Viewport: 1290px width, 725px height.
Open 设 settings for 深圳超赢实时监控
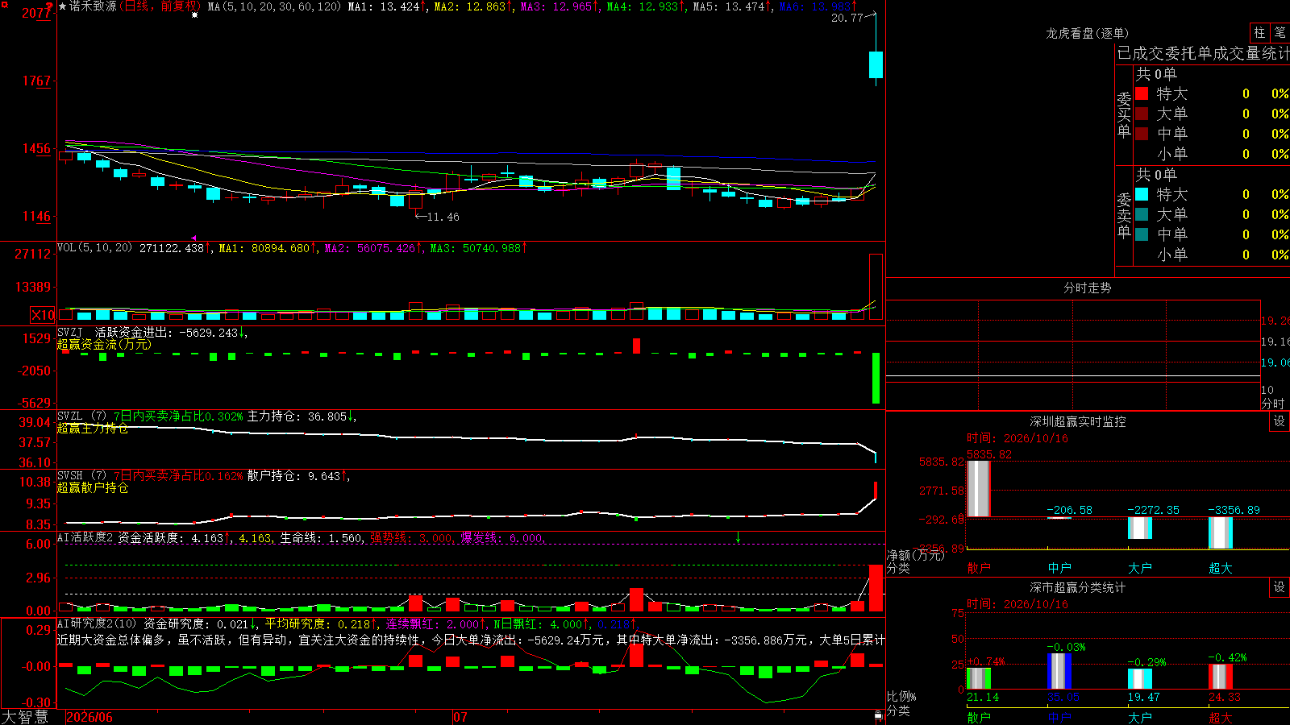(x=1280, y=421)
